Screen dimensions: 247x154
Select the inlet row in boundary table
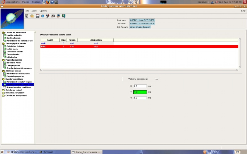[139, 47]
